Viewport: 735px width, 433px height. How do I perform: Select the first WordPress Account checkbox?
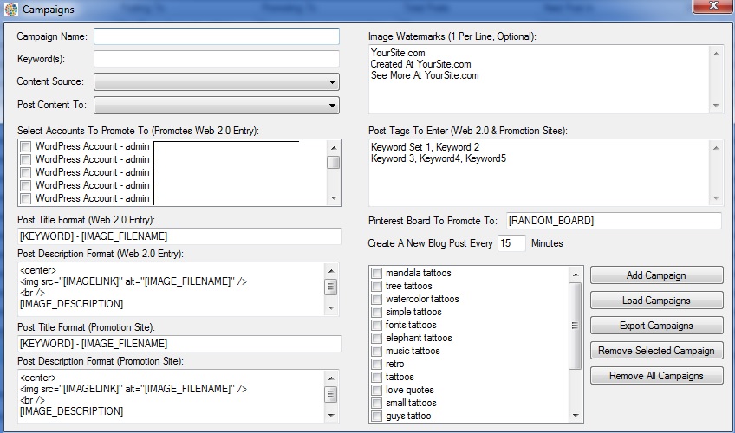point(26,146)
